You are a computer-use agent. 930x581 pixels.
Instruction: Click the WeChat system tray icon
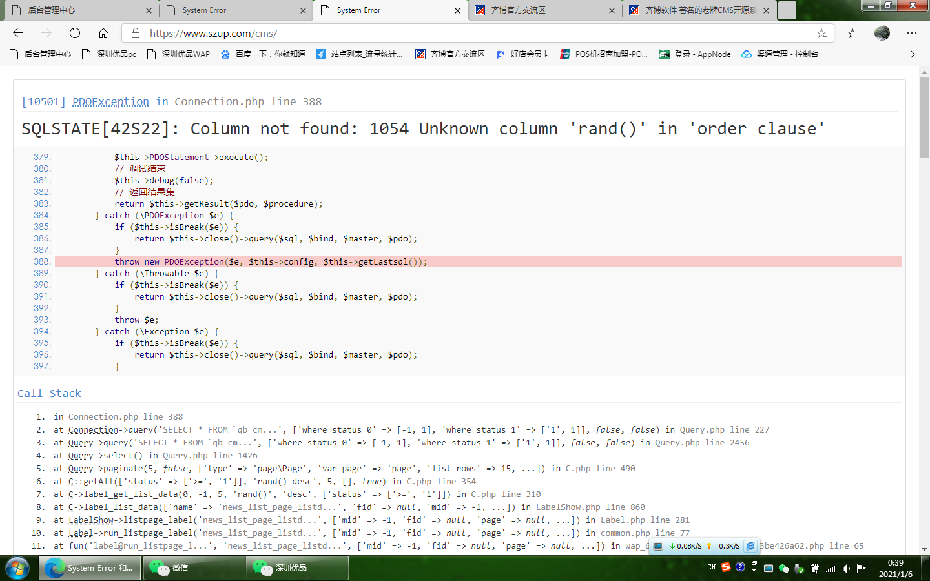783,569
